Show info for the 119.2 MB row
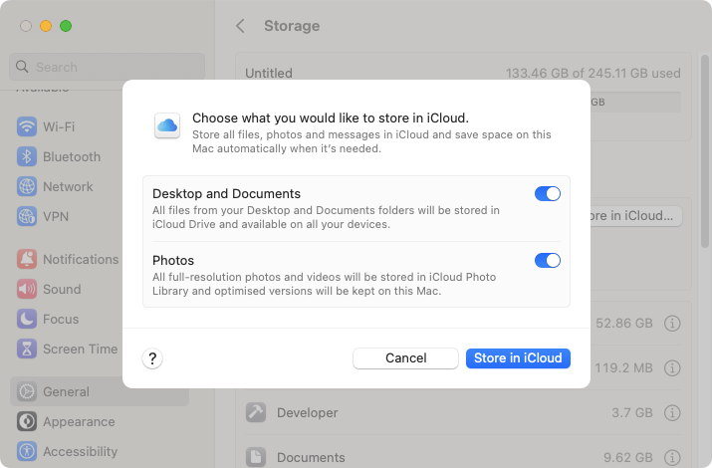Viewport: 712px width, 468px height. pos(672,367)
